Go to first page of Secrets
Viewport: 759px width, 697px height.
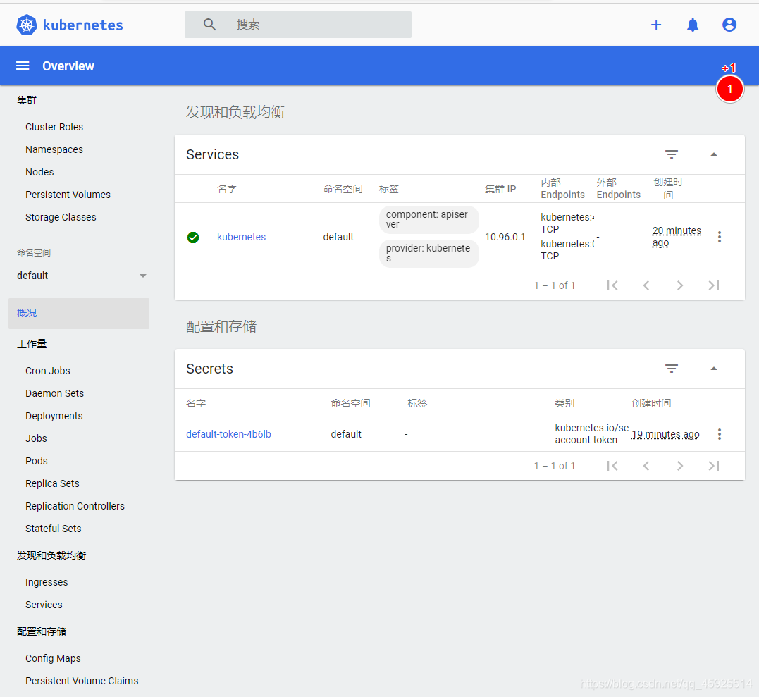[612, 466]
